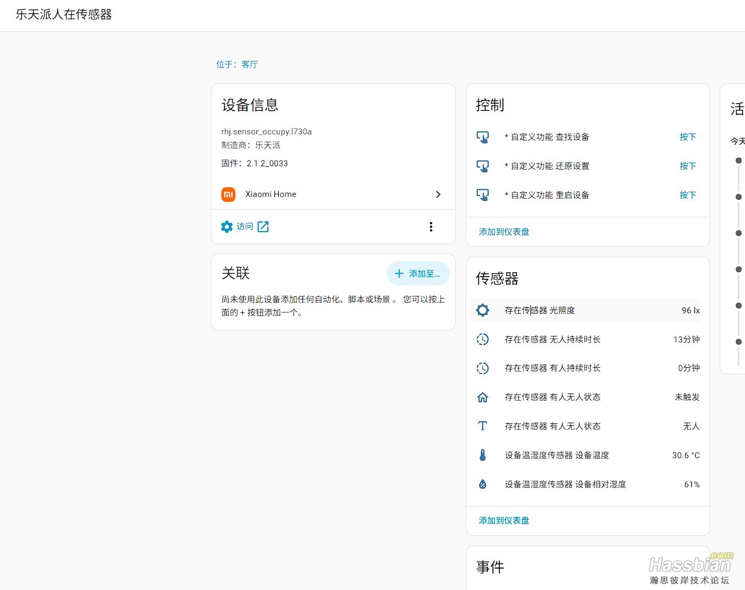745x590 pixels.
Task: Click the 未触发 state value
Action: (687, 397)
